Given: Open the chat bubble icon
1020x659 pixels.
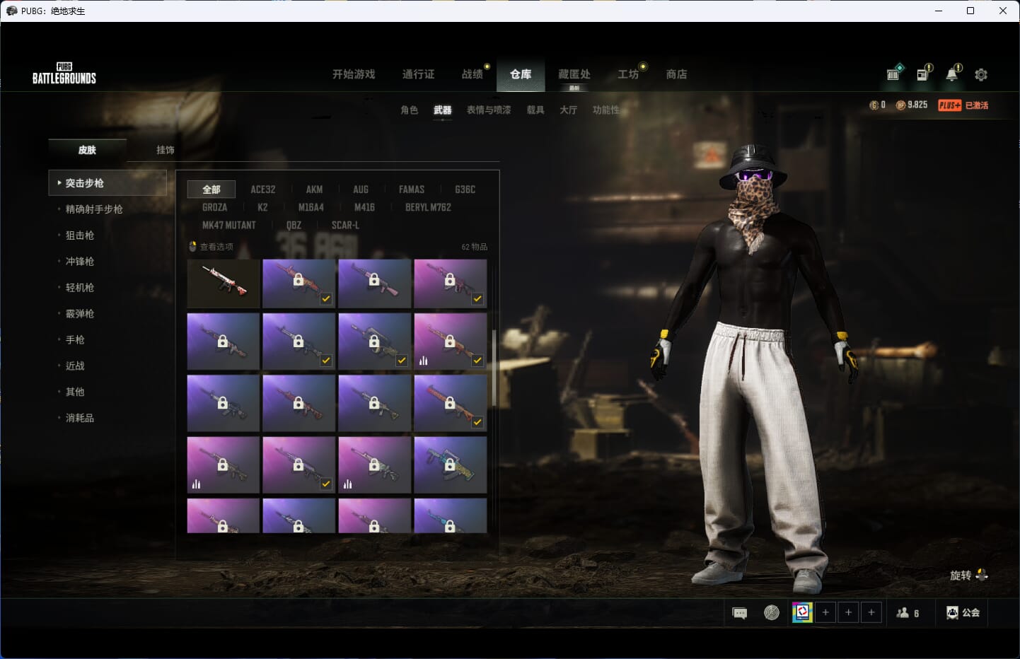Looking at the screenshot, I should tap(740, 613).
